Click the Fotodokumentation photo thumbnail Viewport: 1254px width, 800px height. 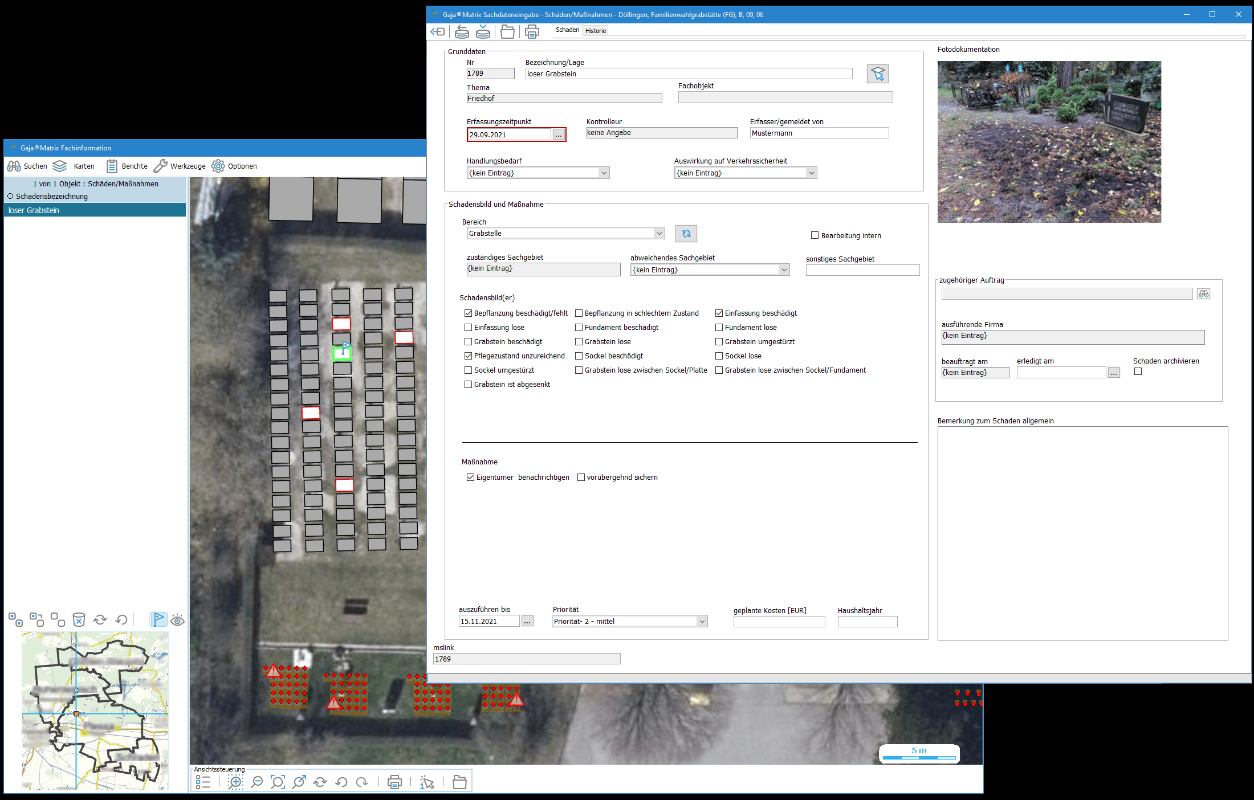pyautogui.click(x=1049, y=142)
